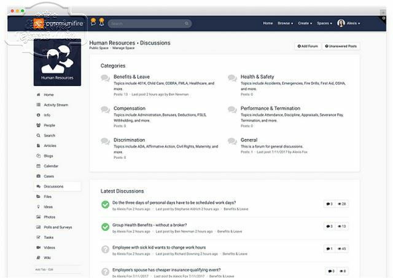Open the General forum category

click(x=249, y=140)
